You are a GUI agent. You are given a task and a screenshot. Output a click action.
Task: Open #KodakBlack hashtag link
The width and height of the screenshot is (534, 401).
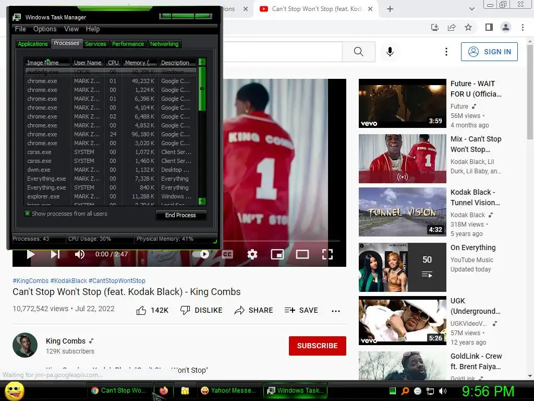tap(68, 280)
